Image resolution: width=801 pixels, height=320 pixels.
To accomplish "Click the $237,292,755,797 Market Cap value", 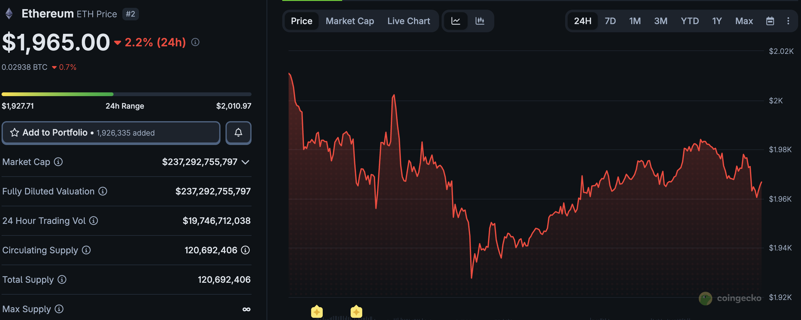I will coord(200,162).
